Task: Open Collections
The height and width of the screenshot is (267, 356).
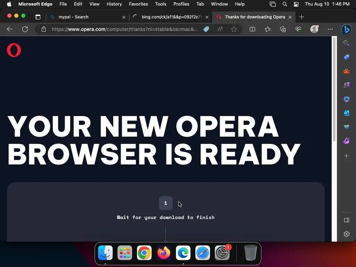Action: coord(283,29)
